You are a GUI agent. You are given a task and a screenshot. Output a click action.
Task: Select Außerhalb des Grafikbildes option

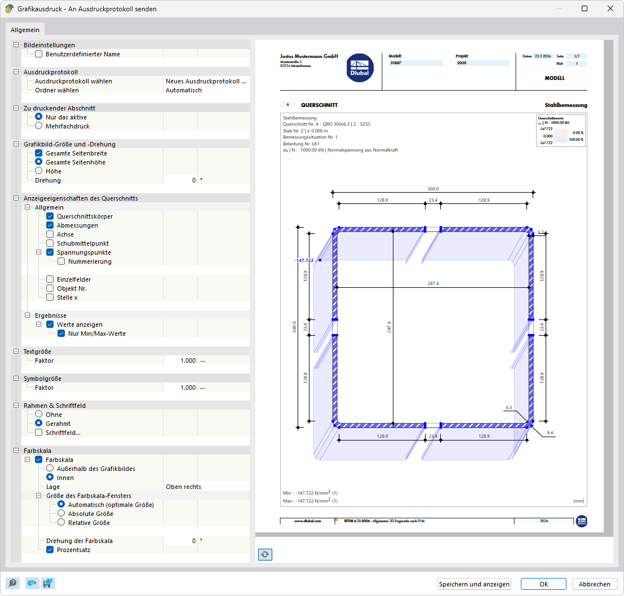point(50,468)
